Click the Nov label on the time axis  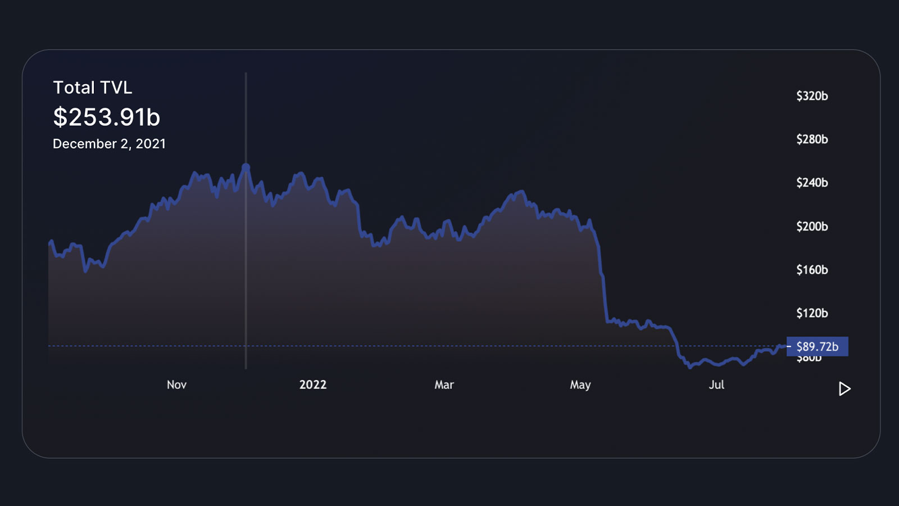point(176,385)
